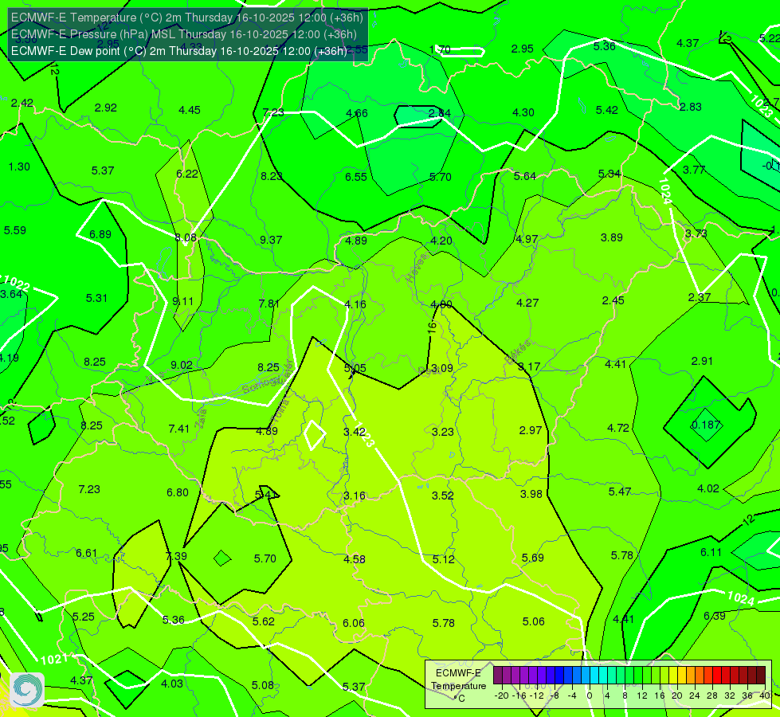Click the dew point value 8.23
The height and width of the screenshot is (717, 780).
[272, 175]
